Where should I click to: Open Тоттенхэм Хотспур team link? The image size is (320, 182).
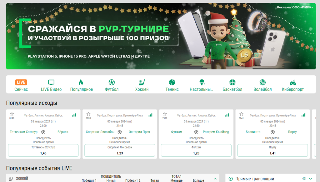tap(24, 132)
